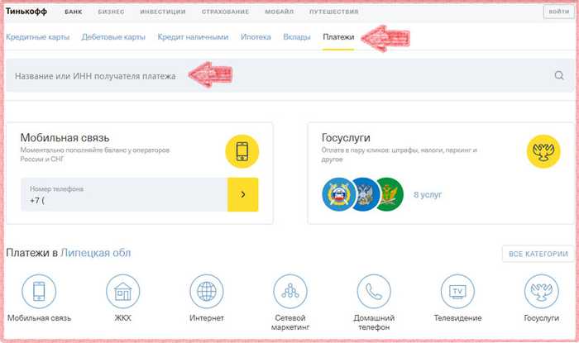Click the ЖКХ label under house icon

(123, 318)
